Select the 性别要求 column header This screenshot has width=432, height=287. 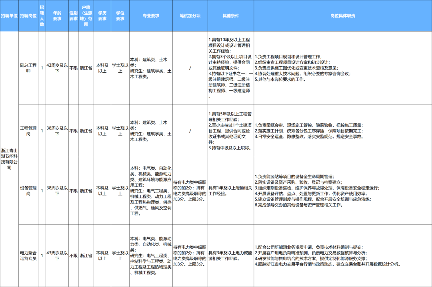[74, 16]
